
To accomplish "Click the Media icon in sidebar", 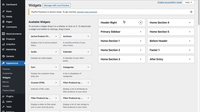I will [x=3, y=16].
